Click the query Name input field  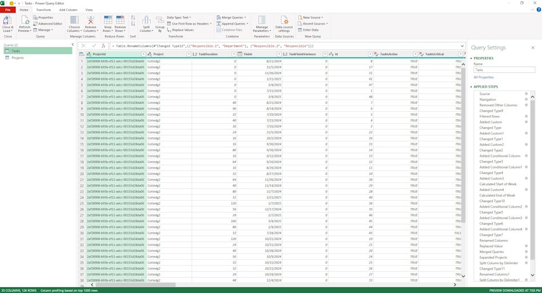[x=504, y=70]
